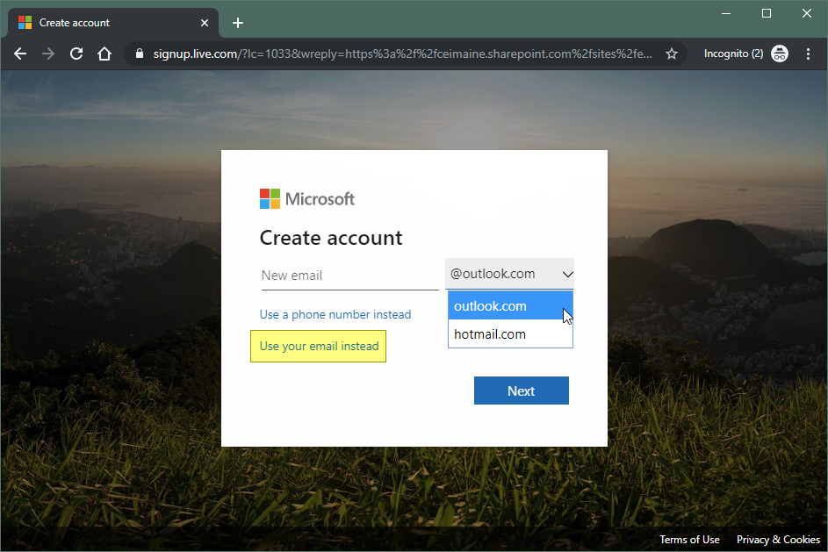Go back to the previous page
Viewport: 828px width, 552px height.
click(x=20, y=54)
